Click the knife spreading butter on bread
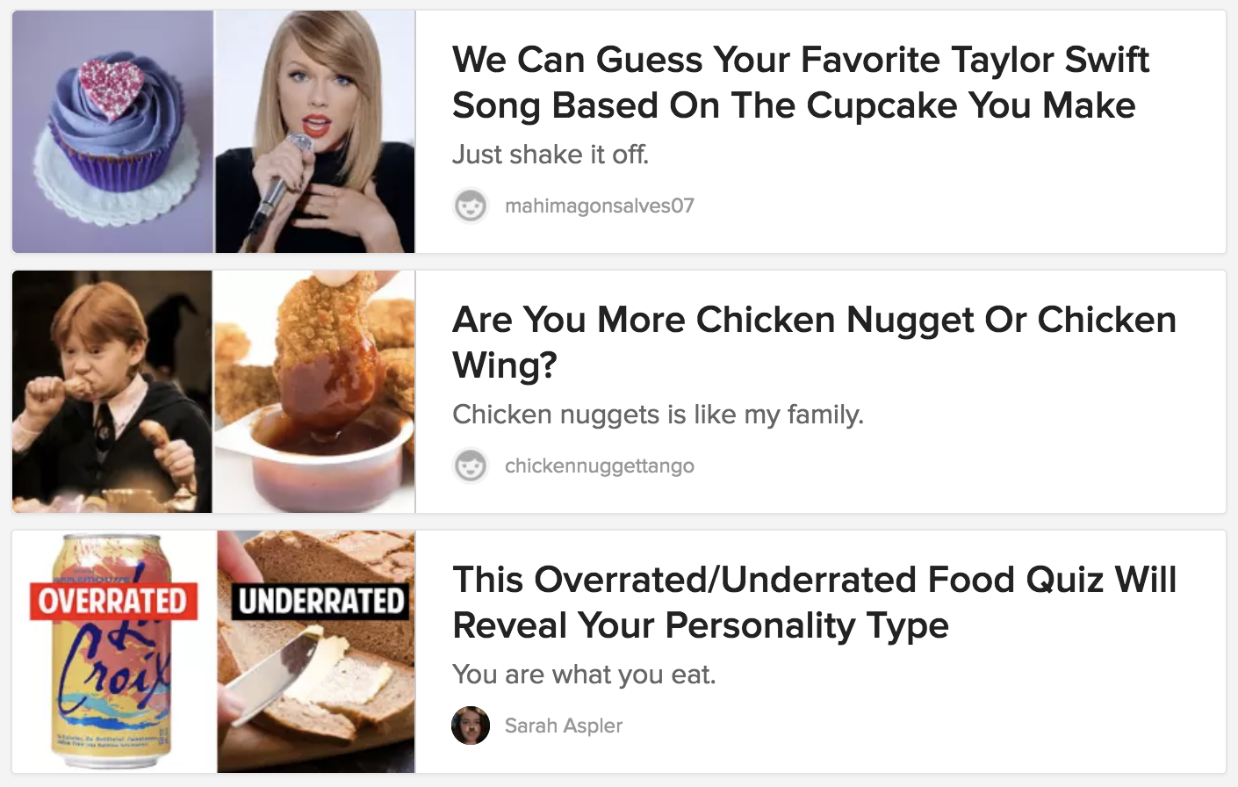The width and height of the screenshot is (1238, 787). (x=281, y=676)
